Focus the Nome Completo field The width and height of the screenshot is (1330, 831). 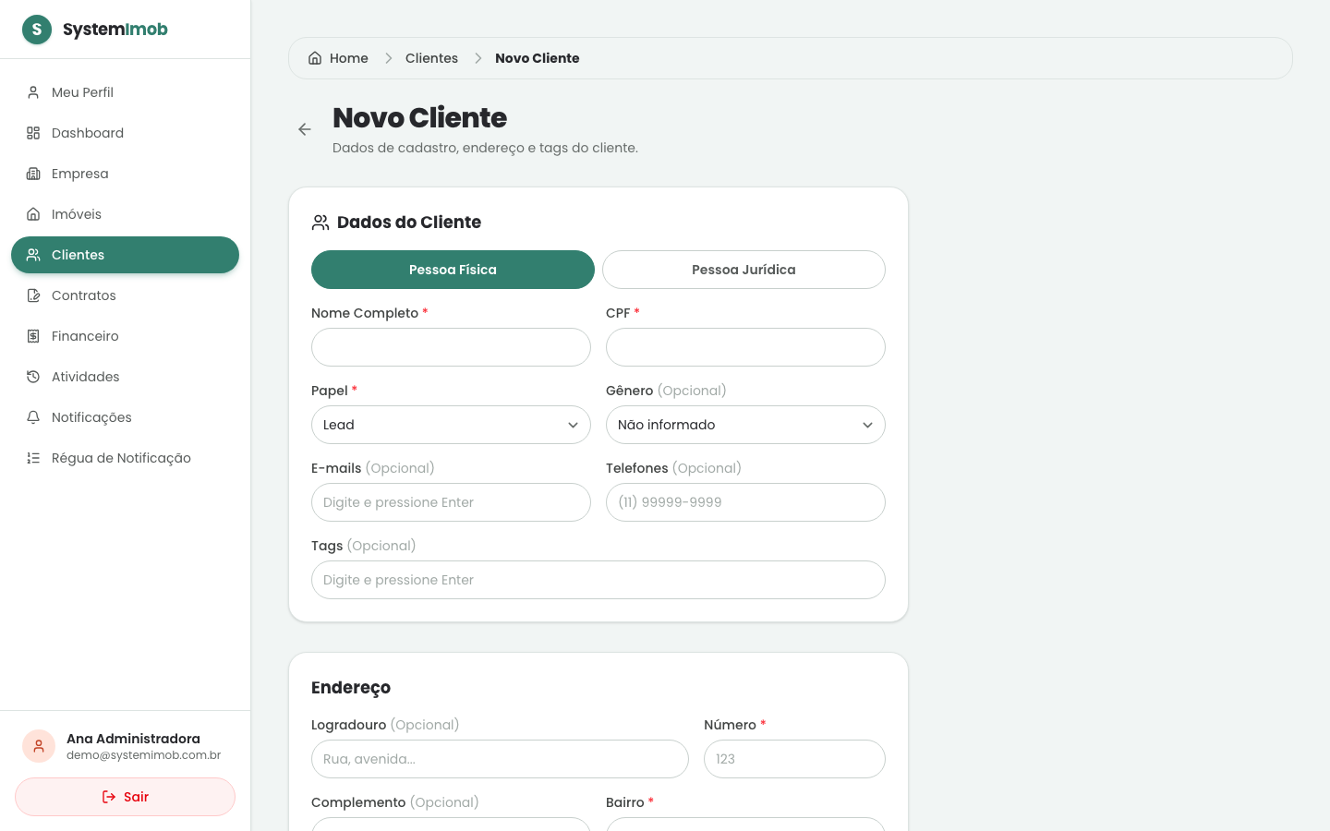click(451, 347)
